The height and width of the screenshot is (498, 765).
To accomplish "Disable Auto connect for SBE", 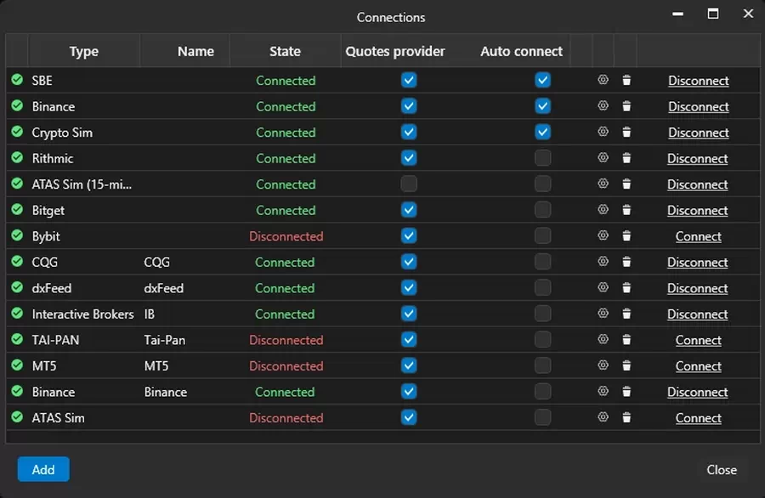I will pos(542,80).
